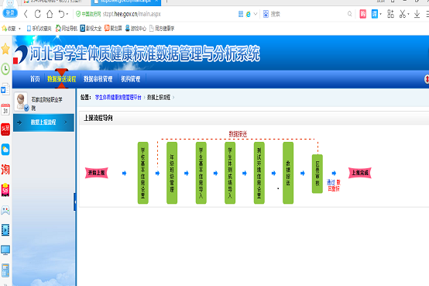Click the back navigation arrow

26,14
